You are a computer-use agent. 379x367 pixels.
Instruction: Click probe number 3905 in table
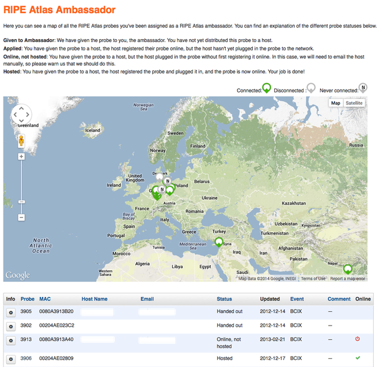pyautogui.click(x=26, y=311)
